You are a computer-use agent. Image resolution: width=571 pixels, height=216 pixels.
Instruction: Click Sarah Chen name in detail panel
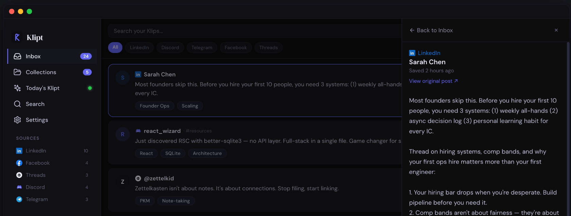click(x=427, y=62)
